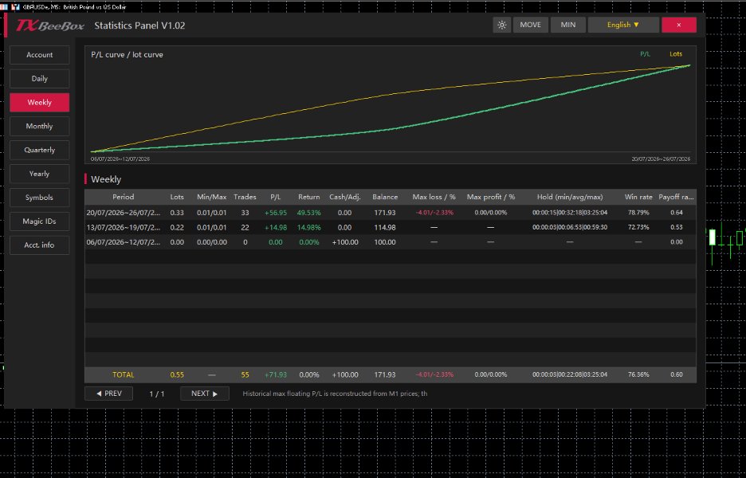This screenshot has width=746, height=478.
Task: Click the Cash/Adj. column header
Action: pyautogui.click(x=345, y=197)
